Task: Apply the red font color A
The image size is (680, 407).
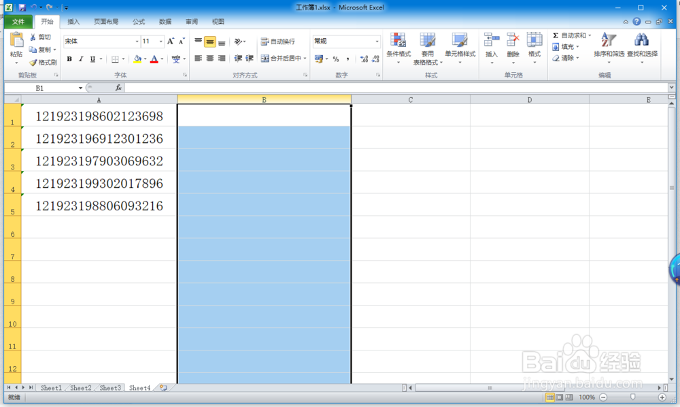Action: click(154, 59)
